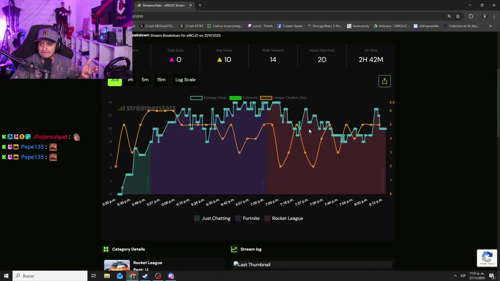Click the share/export chart icon button
The image size is (500, 281).
tap(384, 81)
